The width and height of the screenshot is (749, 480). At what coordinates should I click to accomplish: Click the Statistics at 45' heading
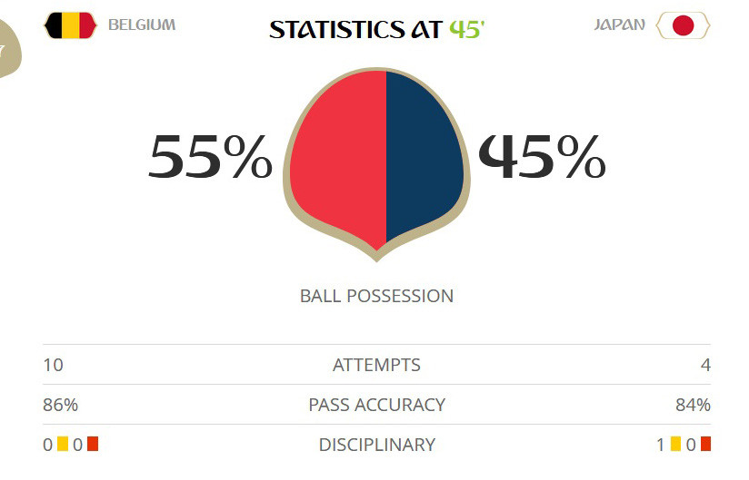pyautogui.click(x=376, y=29)
